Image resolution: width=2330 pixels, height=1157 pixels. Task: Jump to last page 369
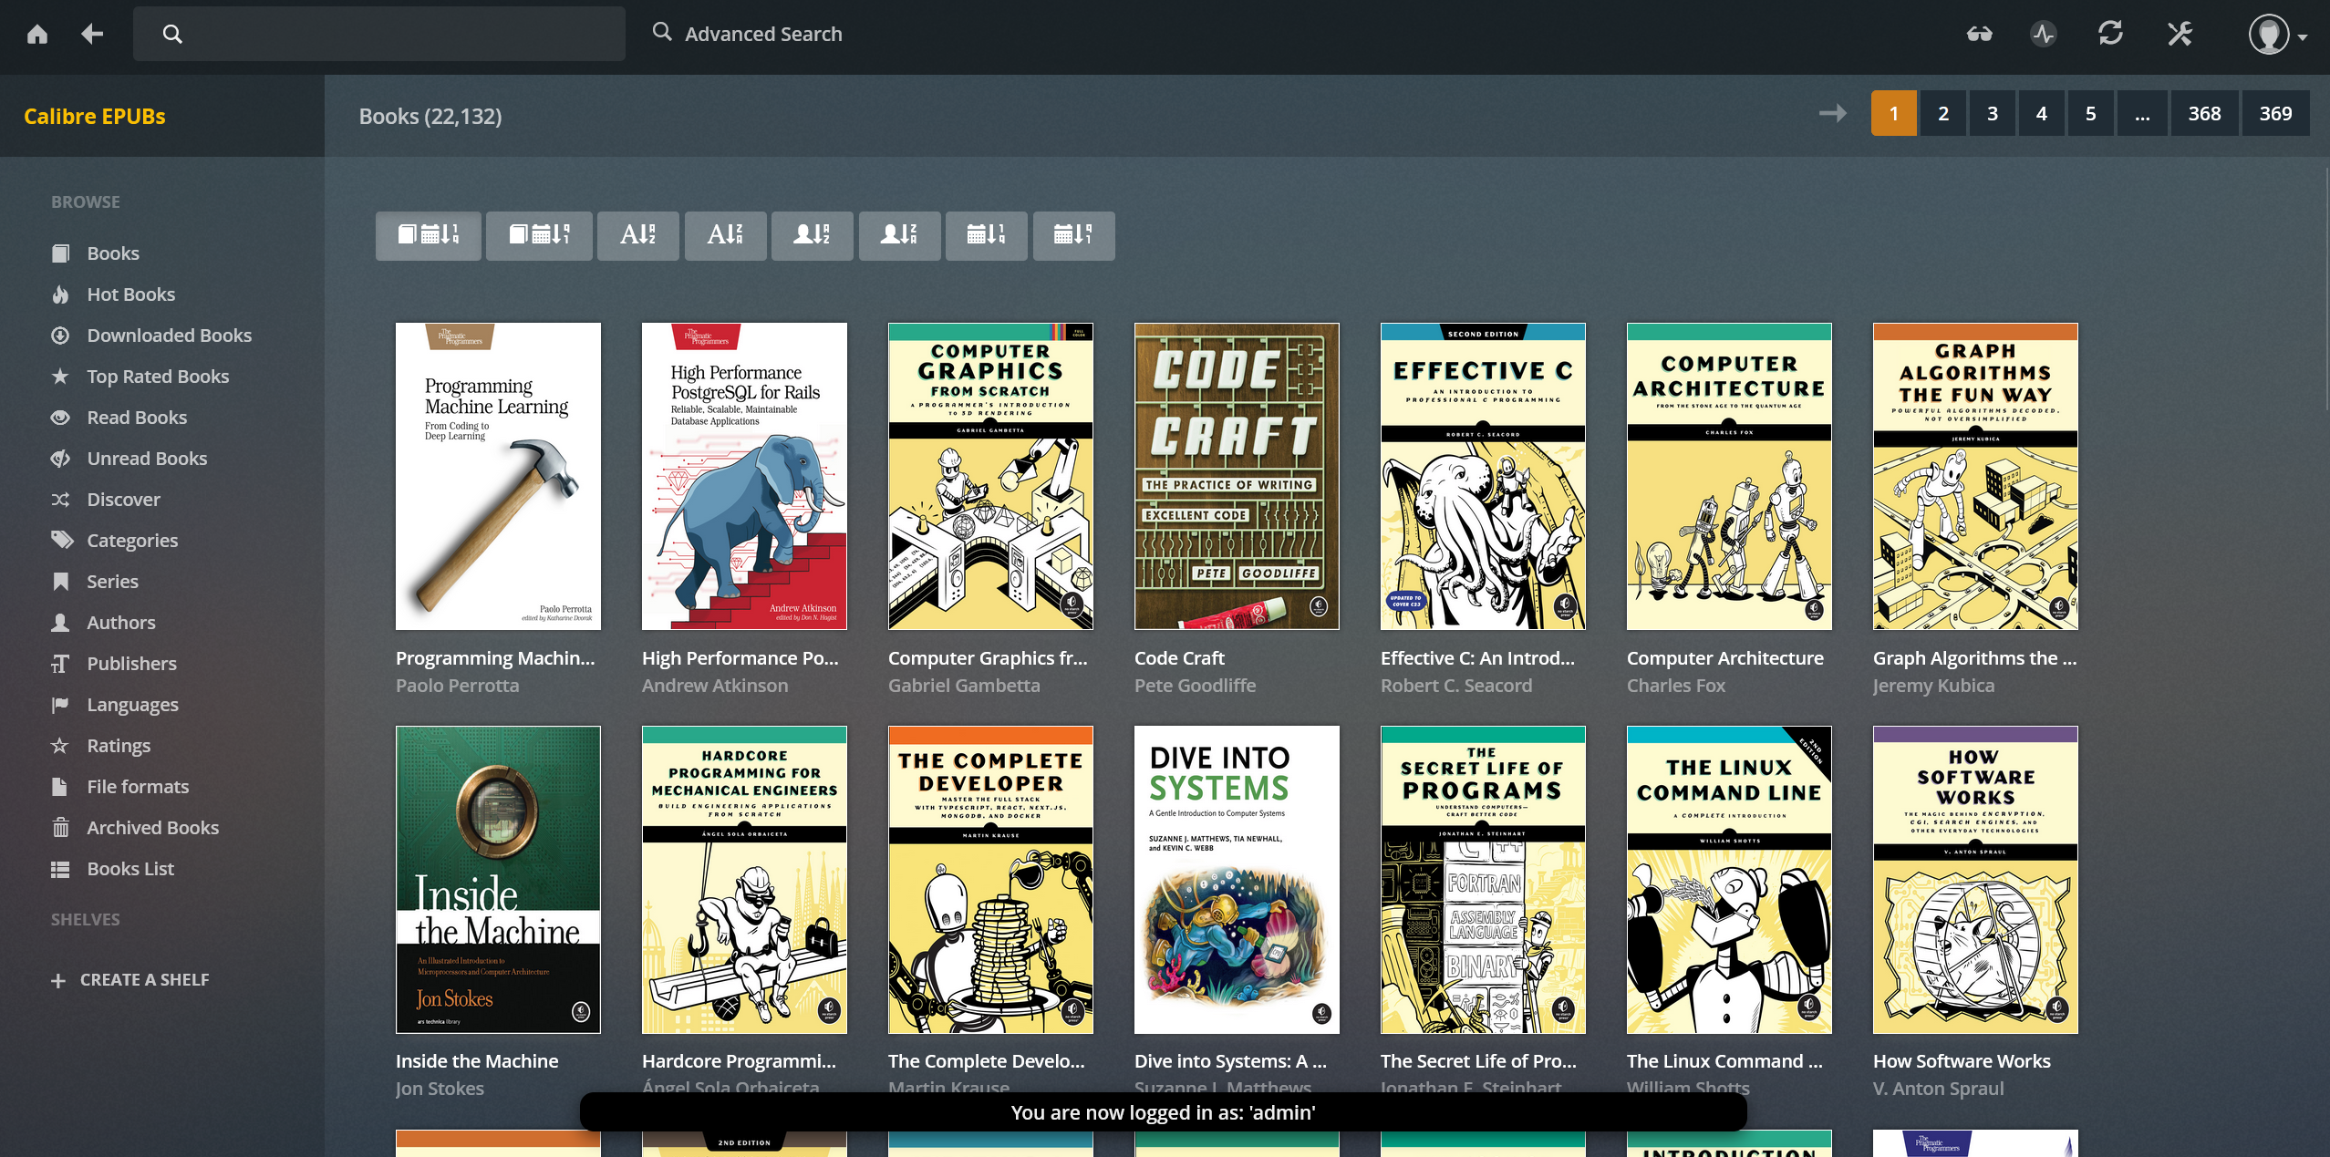click(2275, 113)
